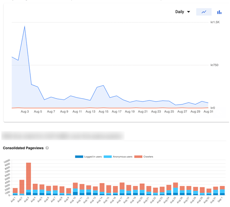
Task: Click the 10000 bar chart axis label
Action: 7,161
